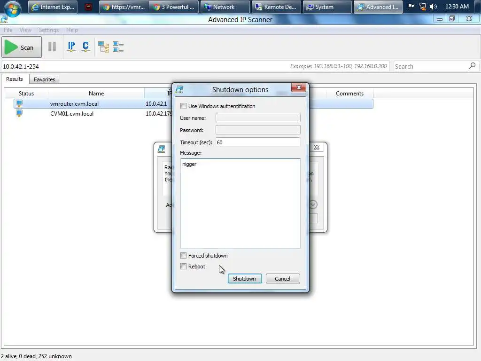Switch to the https://vmr Chrome taskbar button
Screen dimensions: 481x361
tap(124, 7)
